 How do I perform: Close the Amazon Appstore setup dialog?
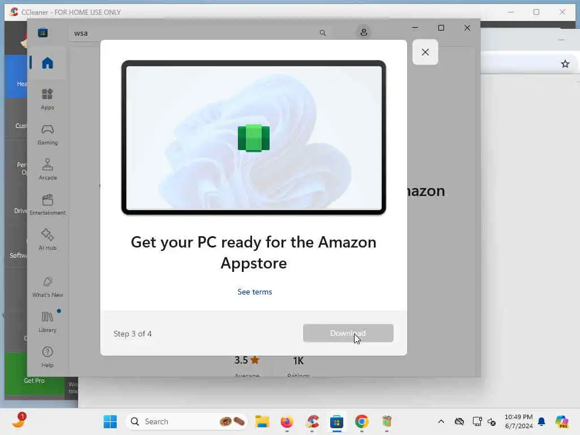pos(425,52)
